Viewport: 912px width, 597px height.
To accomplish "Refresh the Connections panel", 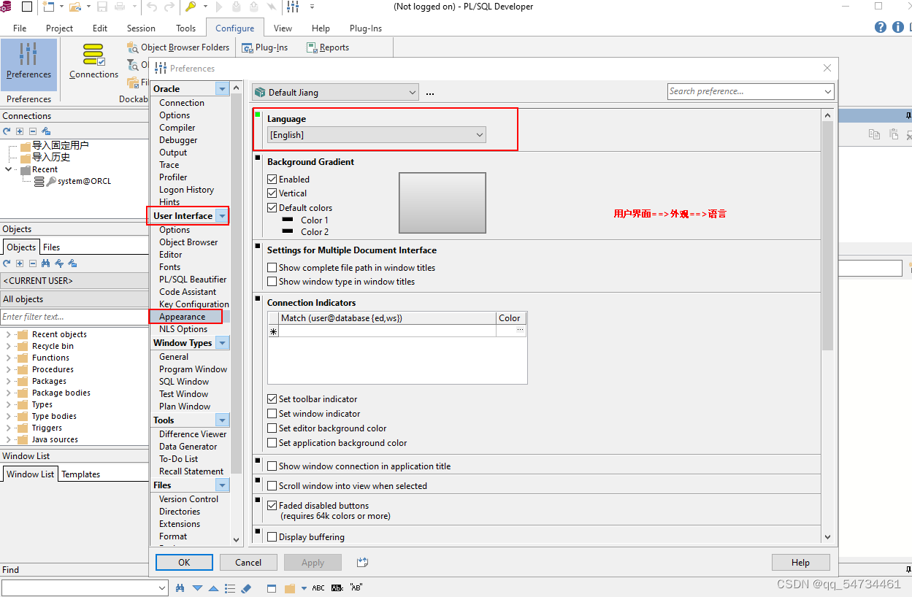I will [x=7, y=131].
